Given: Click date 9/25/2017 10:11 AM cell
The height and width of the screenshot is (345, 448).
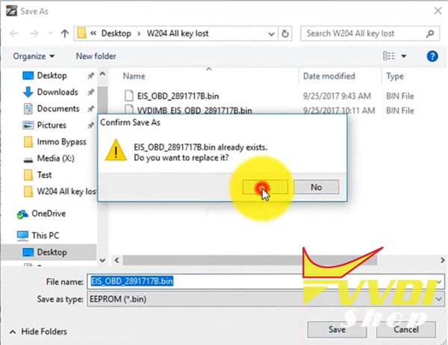Looking at the screenshot, I should 339,111.
